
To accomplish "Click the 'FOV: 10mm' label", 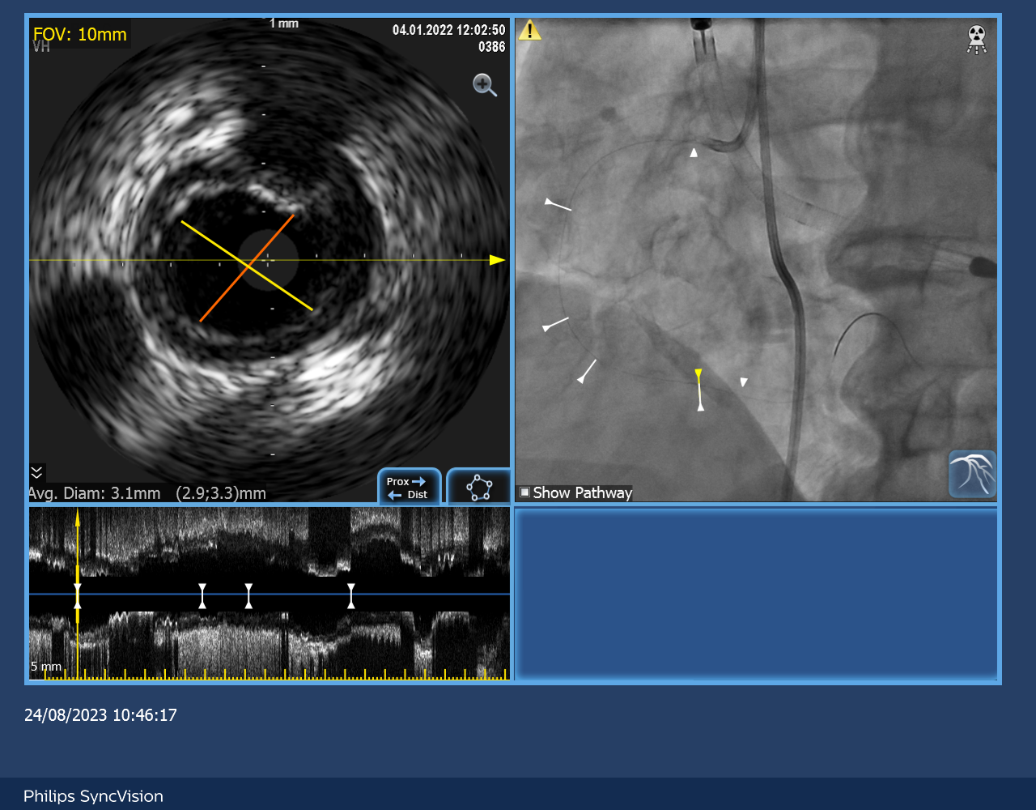I will tap(80, 34).
